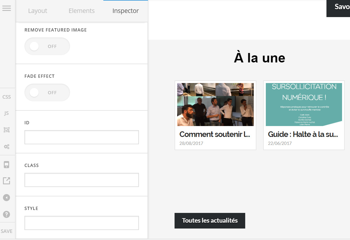The image size is (350, 240).
Task: Enable the Fade Effect switch
Action: click(x=47, y=92)
